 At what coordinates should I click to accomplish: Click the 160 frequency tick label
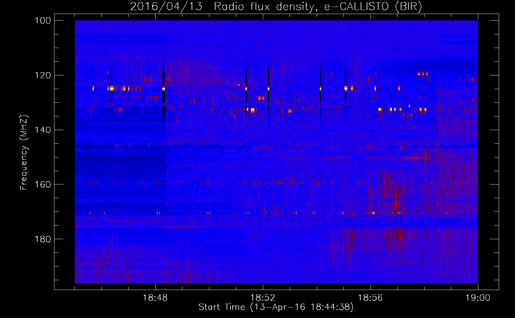(x=43, y=184)
